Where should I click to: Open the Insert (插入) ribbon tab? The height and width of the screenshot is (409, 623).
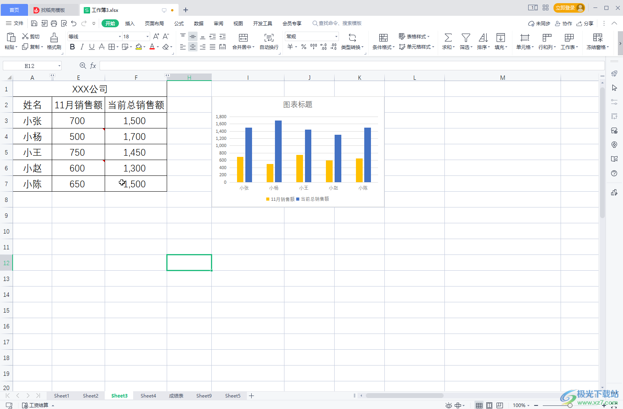click(130, 23)
